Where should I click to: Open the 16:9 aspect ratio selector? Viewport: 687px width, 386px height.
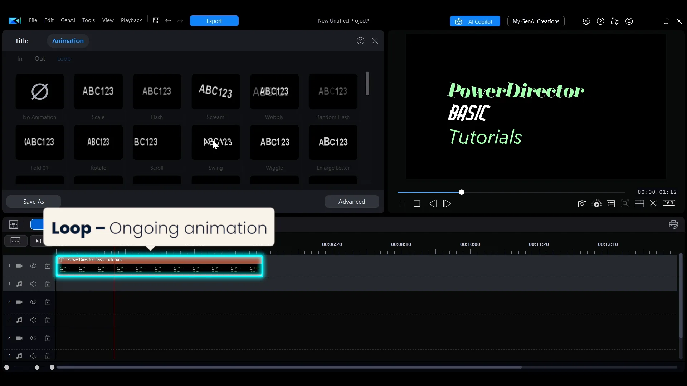[x=669, y=203]
